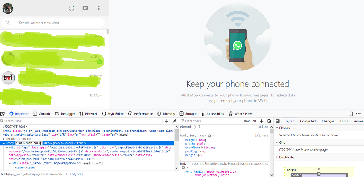The image size is (364, 177).
Task: Pick the eyedropper color tool
Action: [174, 121]
